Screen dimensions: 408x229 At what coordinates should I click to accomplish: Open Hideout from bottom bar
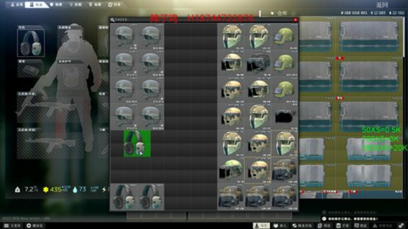(35, 226)
